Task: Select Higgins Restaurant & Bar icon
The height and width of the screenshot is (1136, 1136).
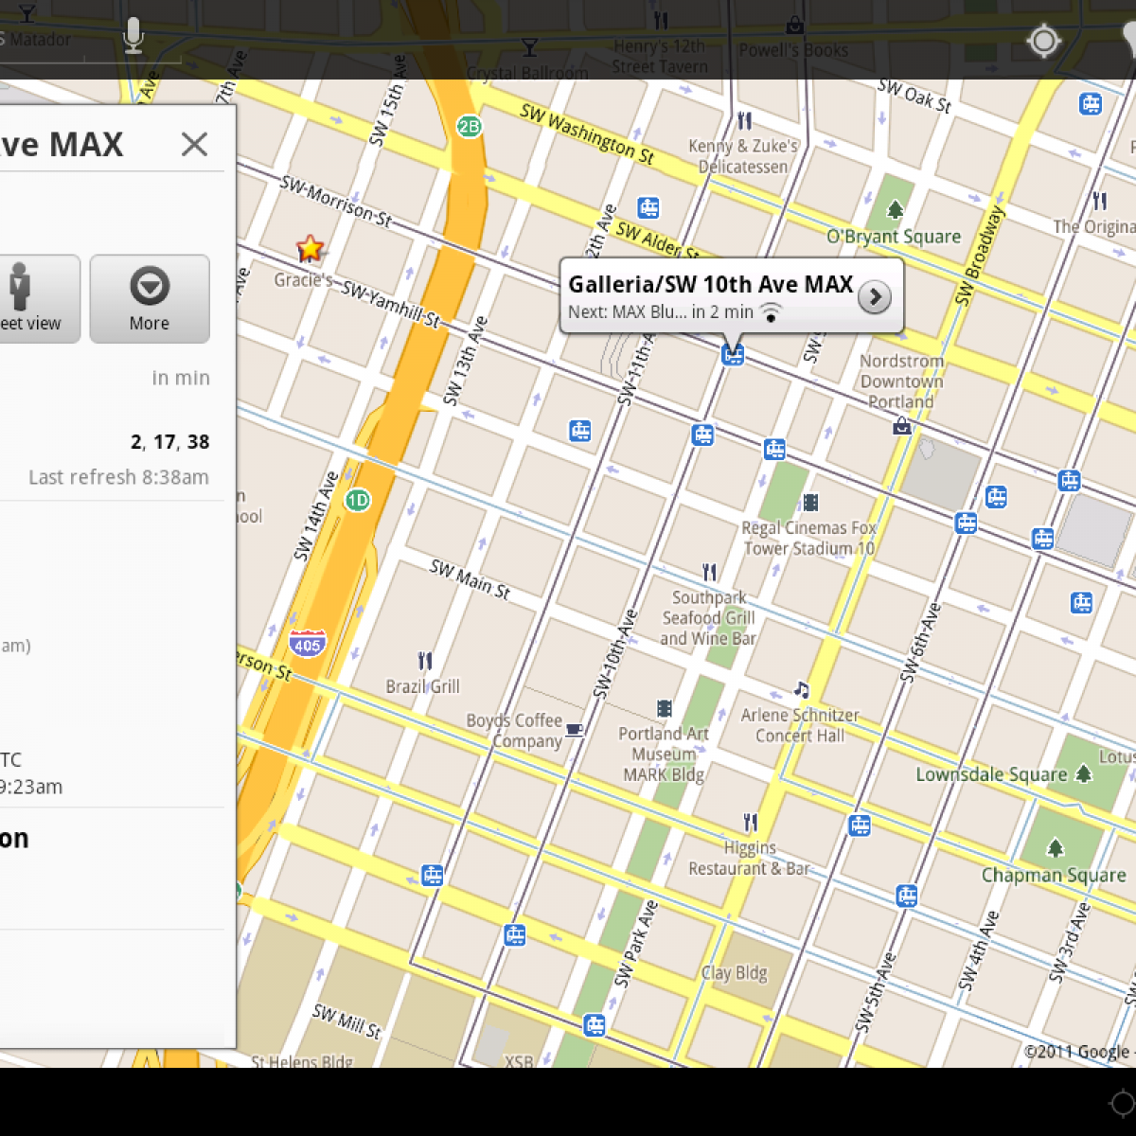Action: point(750,822)
